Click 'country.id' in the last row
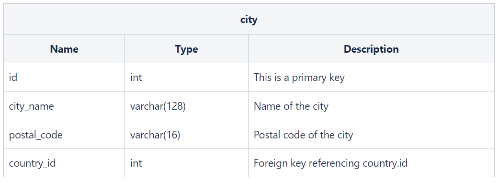498x182 pixels. pos(385,163)
